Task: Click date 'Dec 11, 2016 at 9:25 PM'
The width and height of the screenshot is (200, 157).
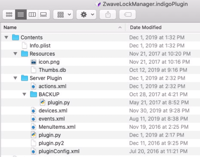Action: pos(159,143)
